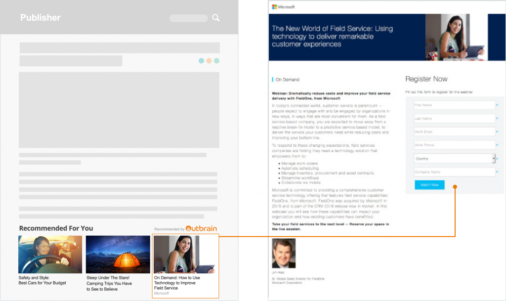Click the peach circle share dot
The image size is (506, 301).
209,61
